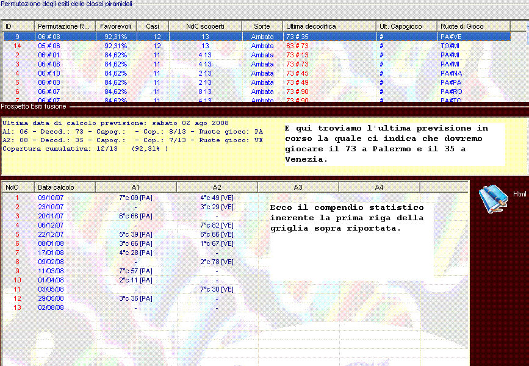Image resolution: width=529 pixels, height=366 pixels.
Task: Select the calculation date 02/08/08
Action: pyautogui.click(x=51, y=307)
